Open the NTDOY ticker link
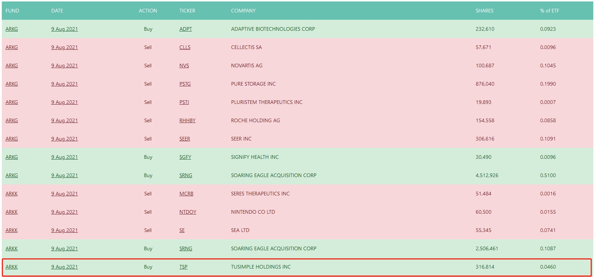This screenshot has height=277, width=594. [x=188, y=212]
